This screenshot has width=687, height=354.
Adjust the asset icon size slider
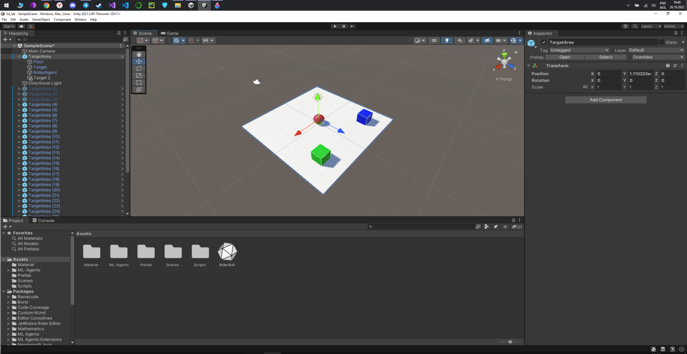click(510, 342)
